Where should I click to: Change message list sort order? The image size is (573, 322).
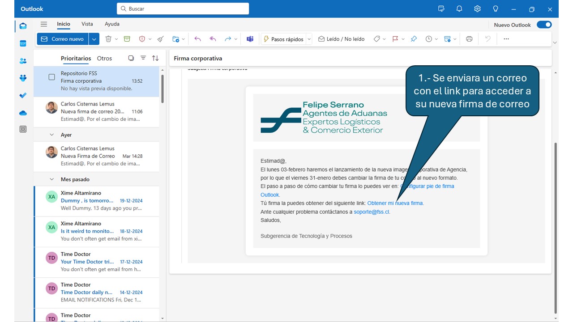pyautogui.click(x=155, y=58)
